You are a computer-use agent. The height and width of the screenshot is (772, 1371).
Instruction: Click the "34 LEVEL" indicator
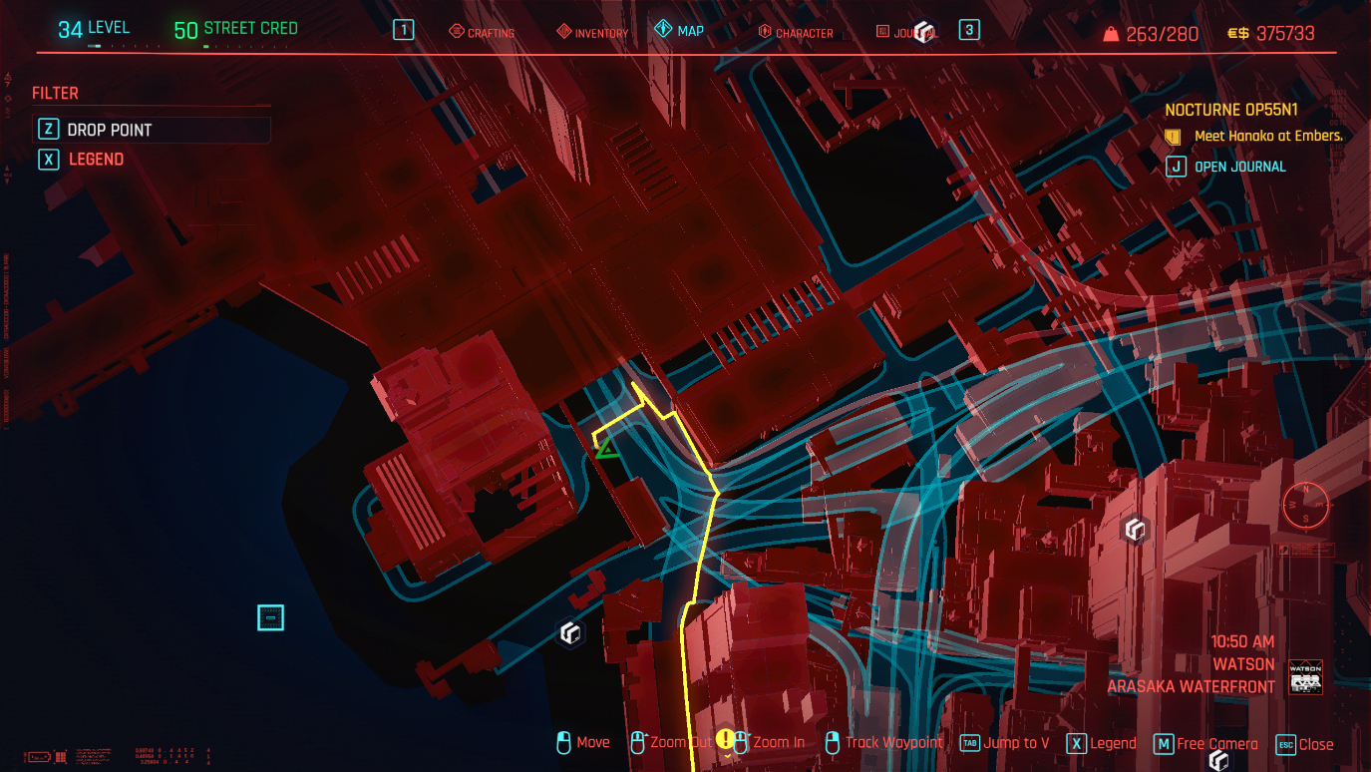[x=94, y=29]
